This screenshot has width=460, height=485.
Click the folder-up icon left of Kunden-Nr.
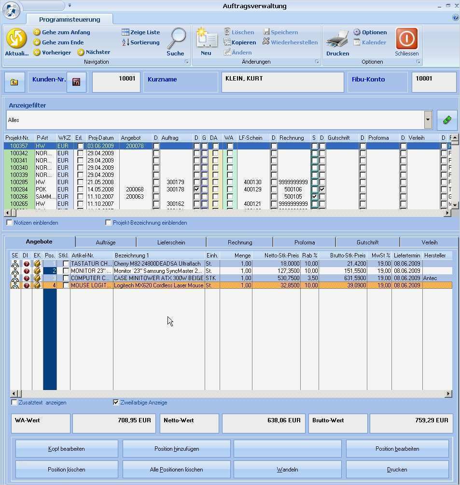point(14,81)
